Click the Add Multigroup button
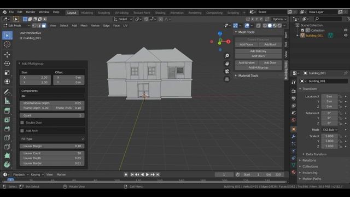Viewport: 350px width, 197px height. click(x=258, y=68)
